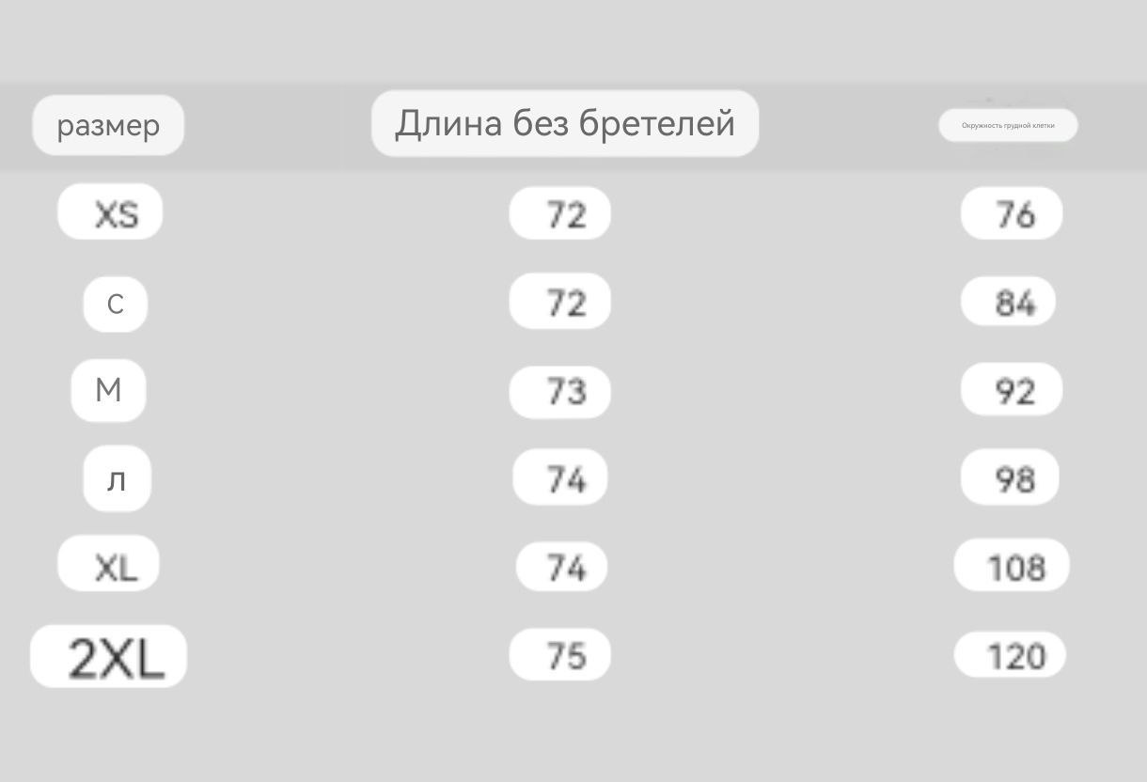1147x782 pixels.
Task: Select size XS in the size column
Action: tap(110, 212)
